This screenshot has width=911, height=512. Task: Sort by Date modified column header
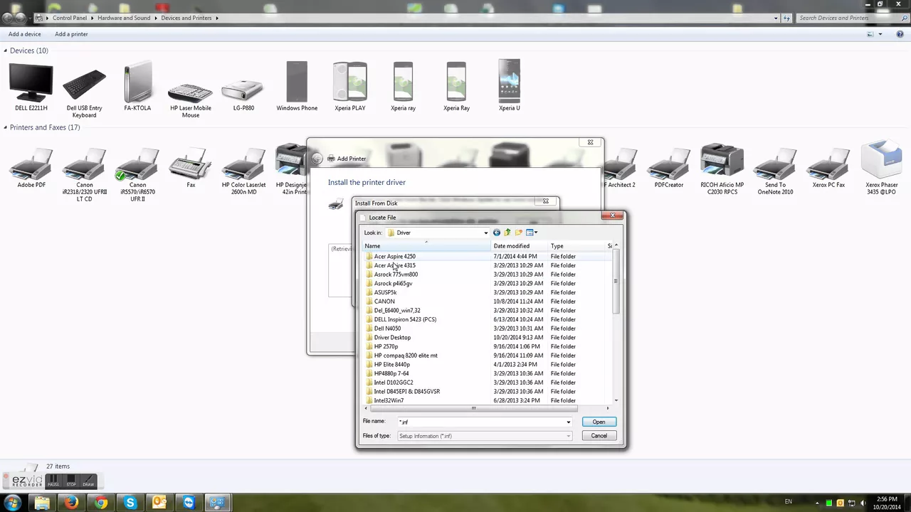coord(520,246)
